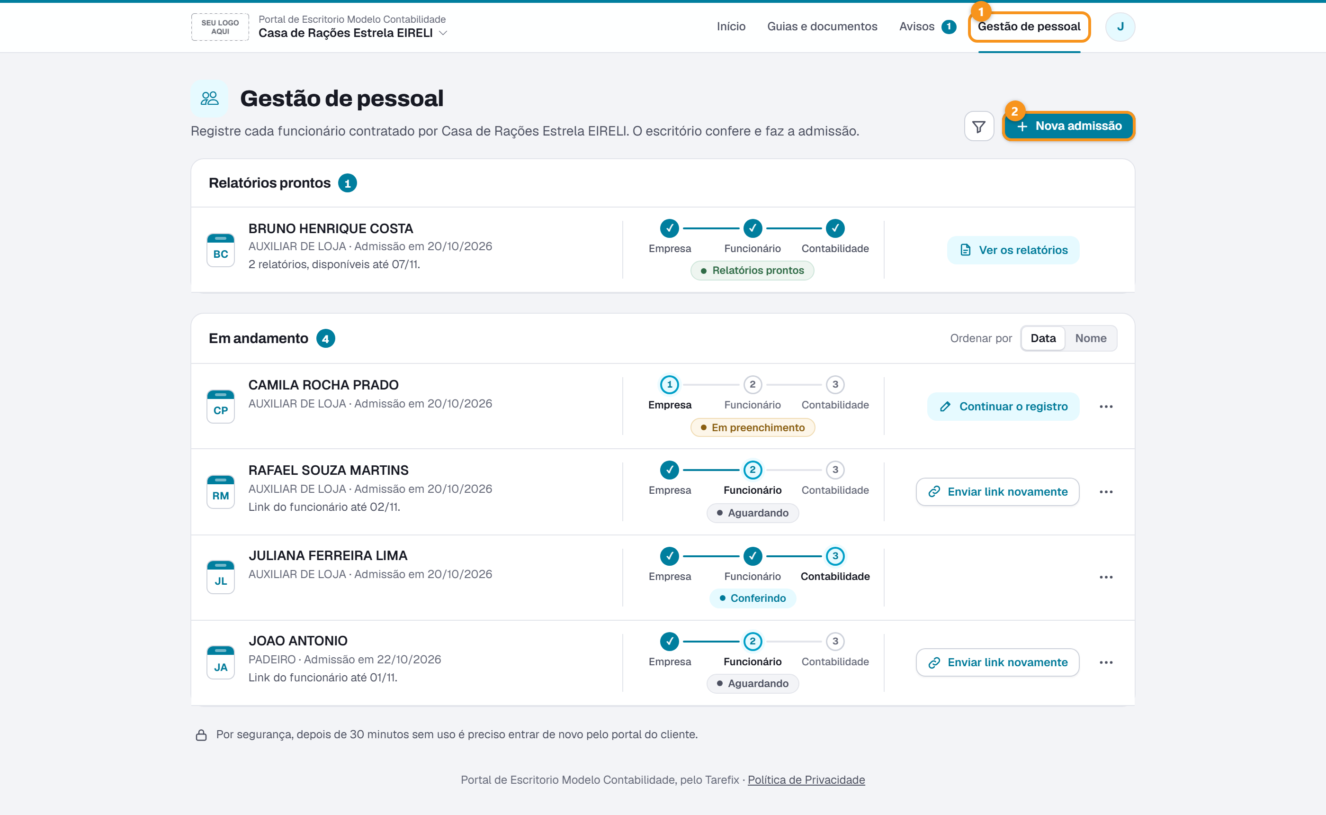Click 'PADEIRO · Admissão em 22/10/2026' text
The width and height of the screenshot is (1326, 815).
(345, 659)
